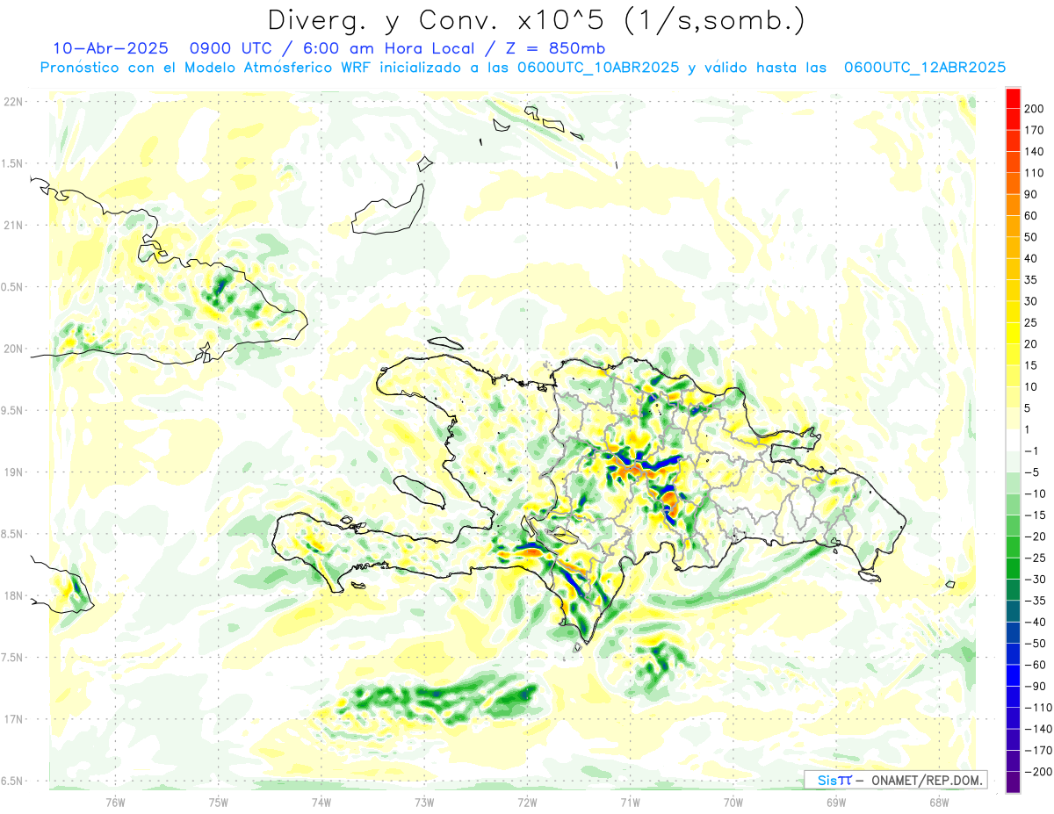The height and width of the screenshot is (814, 1054).
Task: Click the latitude label '21N'
Action: point(12,226)
